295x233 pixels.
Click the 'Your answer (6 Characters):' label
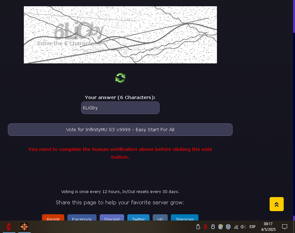pyautogui.click(x=120, y=97)
